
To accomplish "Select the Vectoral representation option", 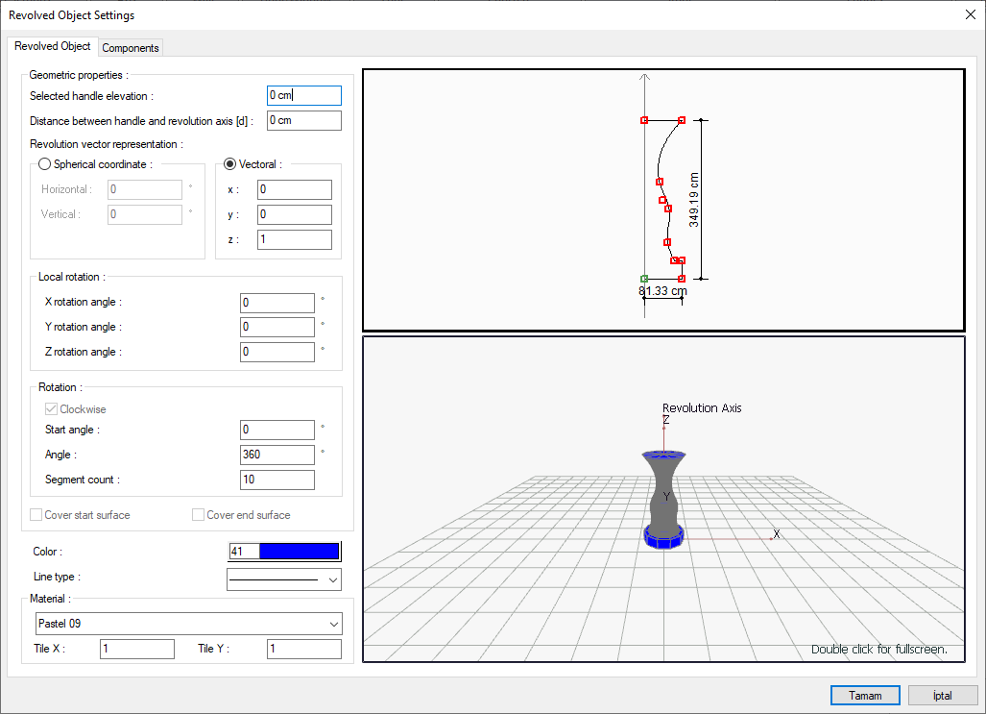I will click(229, 163).
